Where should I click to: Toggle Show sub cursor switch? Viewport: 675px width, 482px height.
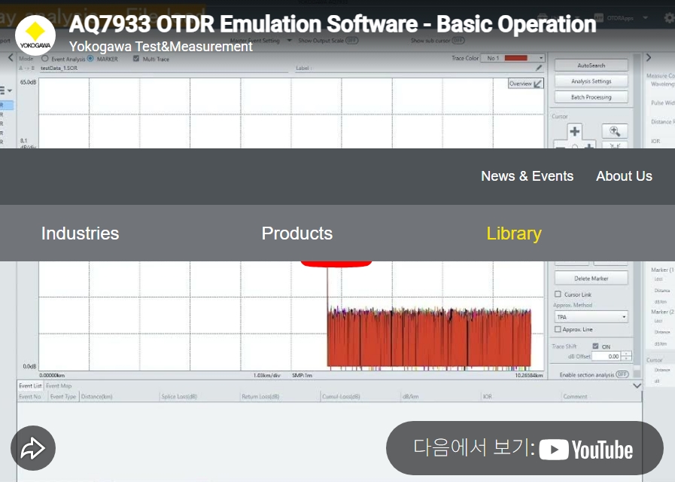458,41
